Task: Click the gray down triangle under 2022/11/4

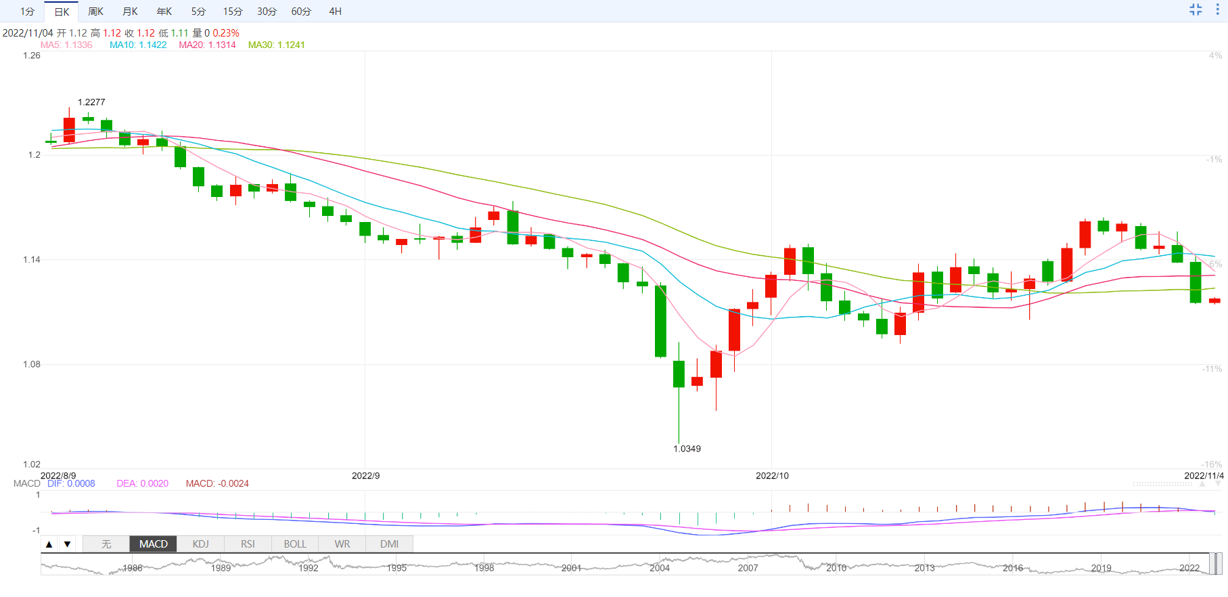Action: tap(1216, 484)
